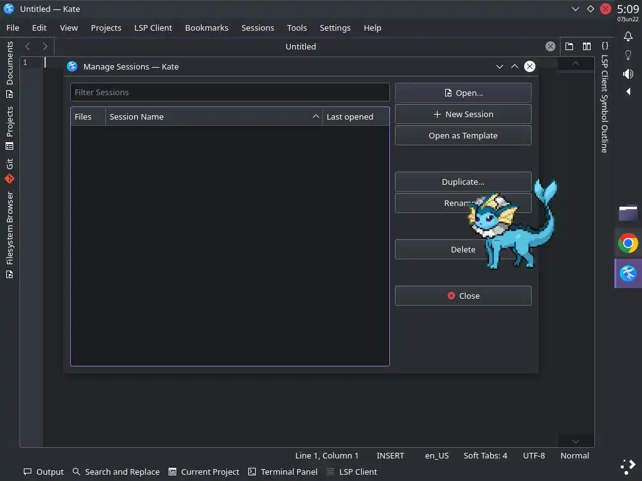This screenshot has width=642, height=481.
Task: Open the Settings menu
Action: coord(335,28)
